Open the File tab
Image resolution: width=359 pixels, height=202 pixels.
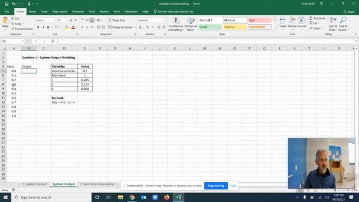[7, 11]
